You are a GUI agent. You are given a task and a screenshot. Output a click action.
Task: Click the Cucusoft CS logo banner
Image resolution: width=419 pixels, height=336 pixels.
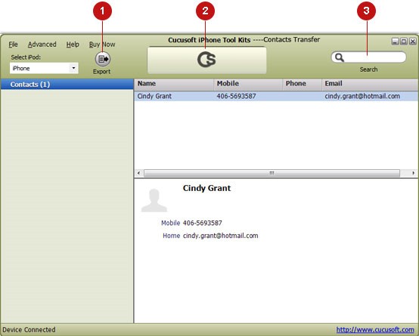pyautogui.click(x=206, y=60)
